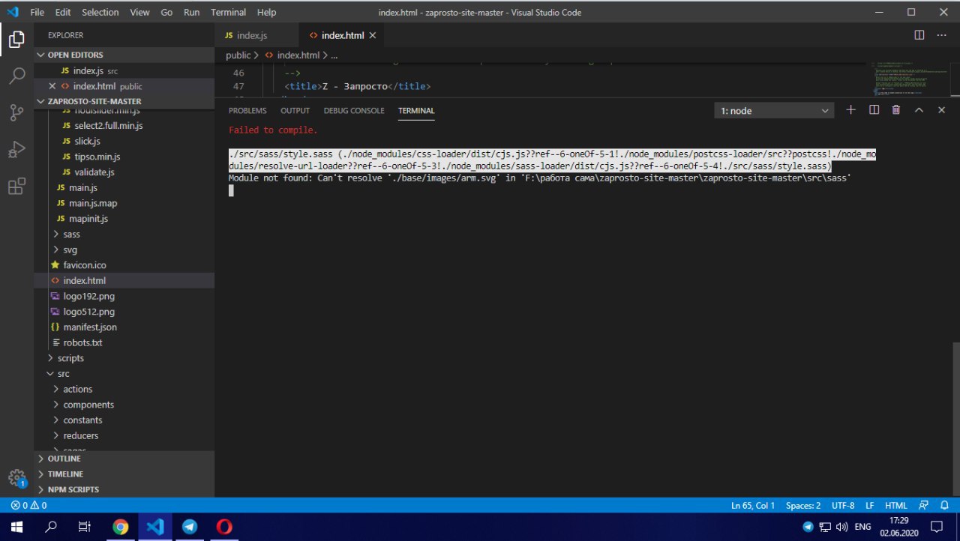Click UTF-8 encoding in status bar
960x541 pixels.
(x=842, y=506)
